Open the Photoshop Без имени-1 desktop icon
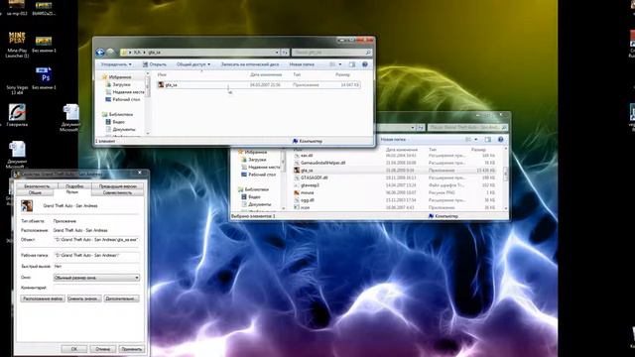The height and width of the screenshot is (357, 635). (44, 75)
